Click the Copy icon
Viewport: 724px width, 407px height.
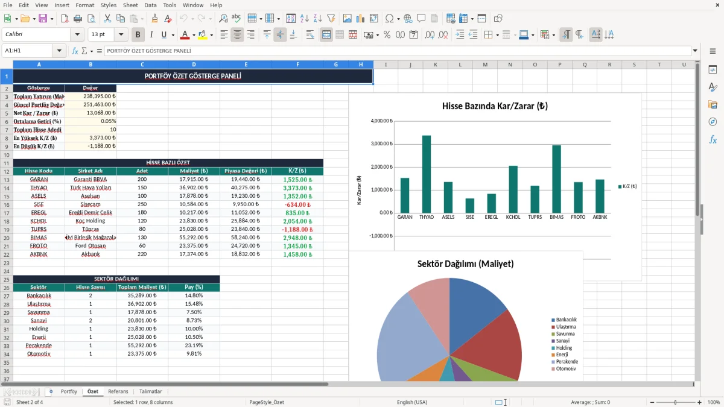pyautogui.click(x=119, y=19)
